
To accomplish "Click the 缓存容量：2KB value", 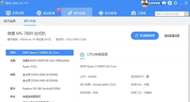I will tap(89, 93).
